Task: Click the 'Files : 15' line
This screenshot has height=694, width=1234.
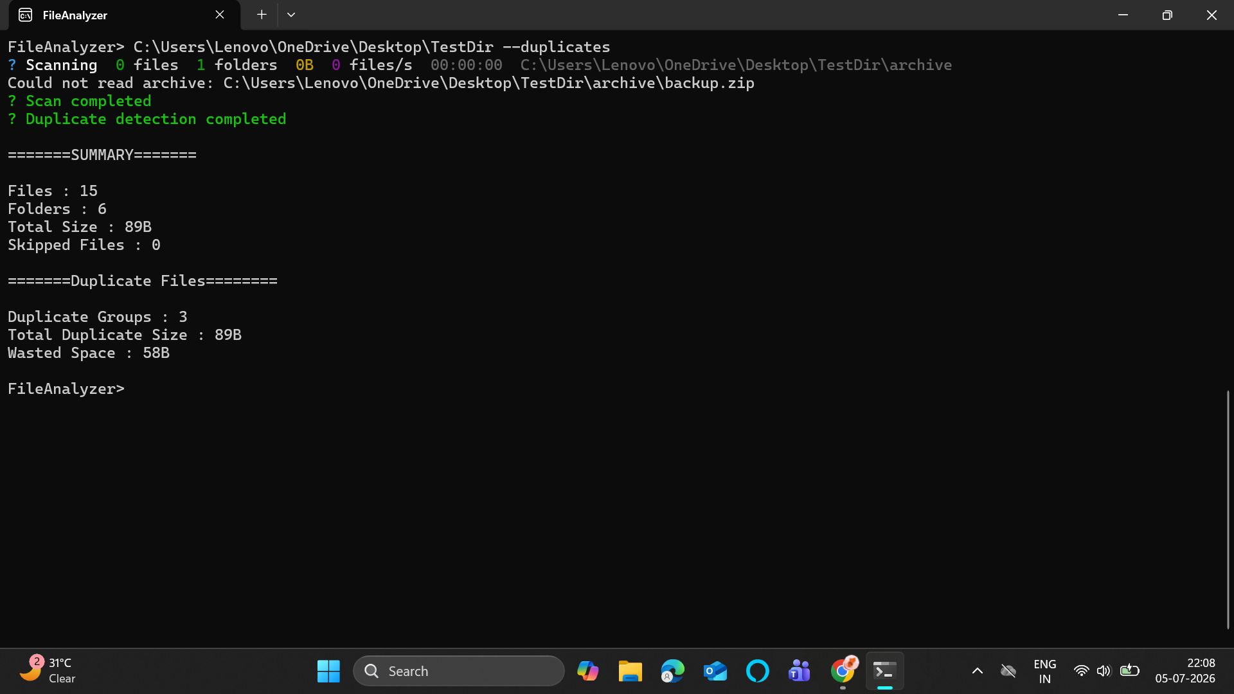Action: click(53, 191)
